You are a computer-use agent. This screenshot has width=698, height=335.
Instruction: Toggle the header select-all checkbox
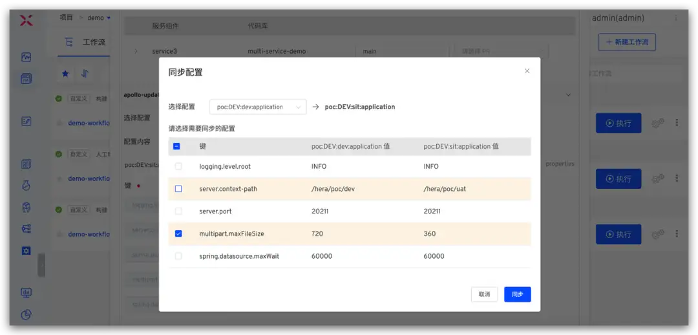point(176,146)
